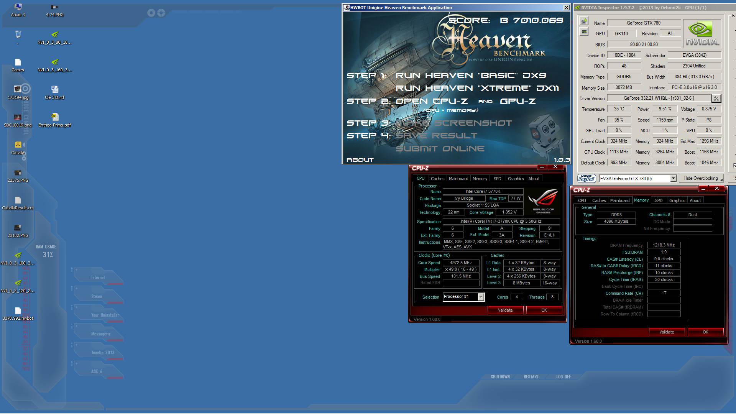Click Validate in the left CPU-Z window
Screen dimensions: 736x414
click(505, 310)
